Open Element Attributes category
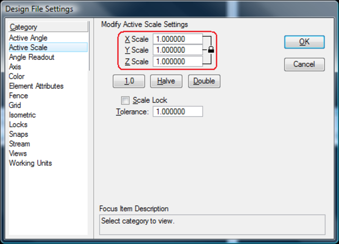The image size is (339, 244). [48, 86]
